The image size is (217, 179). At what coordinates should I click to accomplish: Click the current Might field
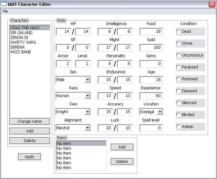pos(105,48)
